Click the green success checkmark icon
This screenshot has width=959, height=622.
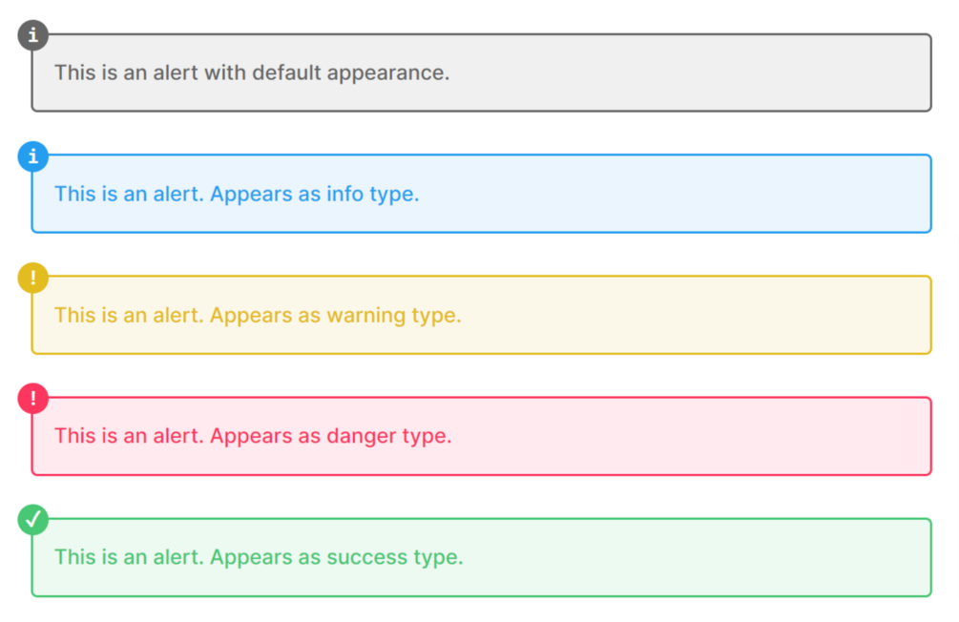click(33, 520)
